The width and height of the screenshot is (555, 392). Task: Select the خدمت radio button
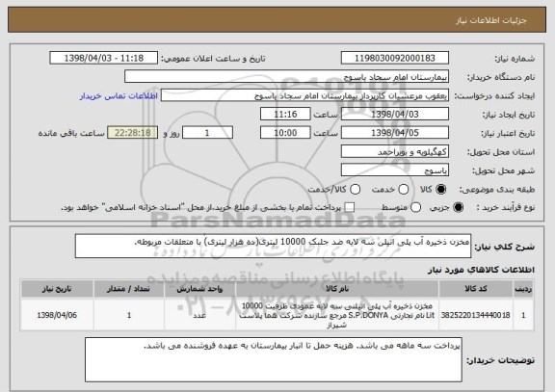[x=404, y=190]
